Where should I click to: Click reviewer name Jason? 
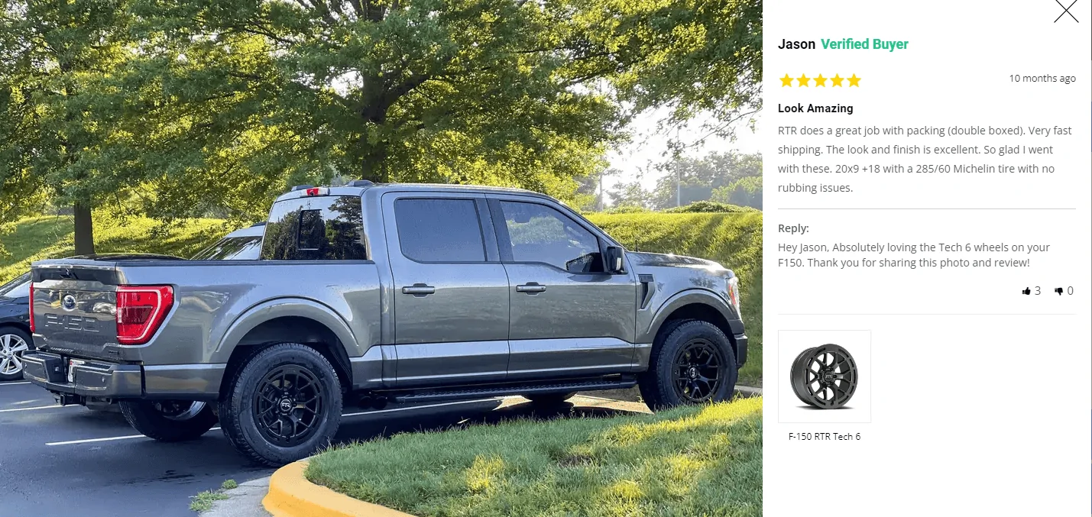point(796,44)
